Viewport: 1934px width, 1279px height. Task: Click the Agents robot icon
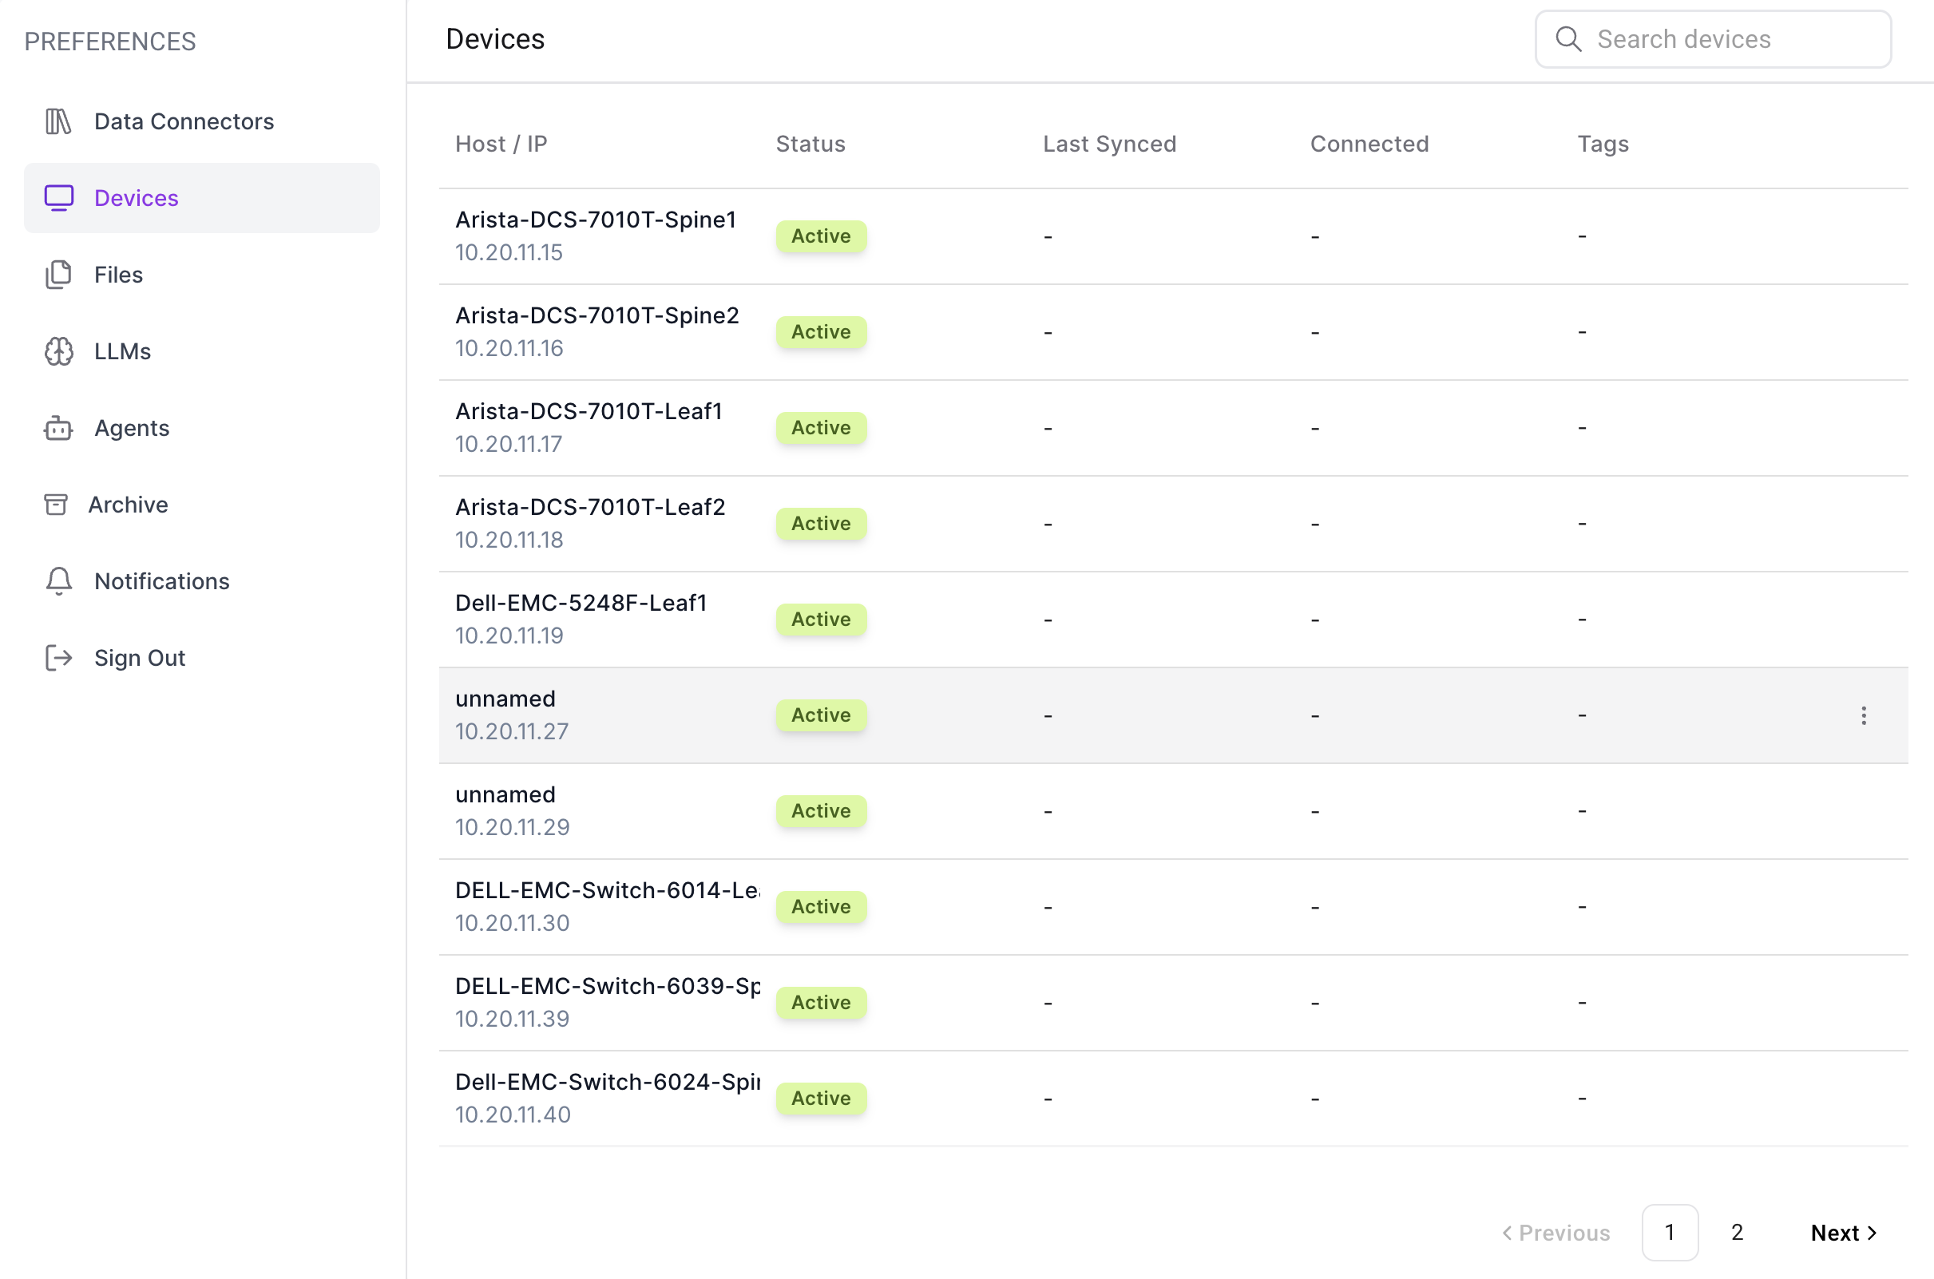pyautogui.click(x=58, y=428)
